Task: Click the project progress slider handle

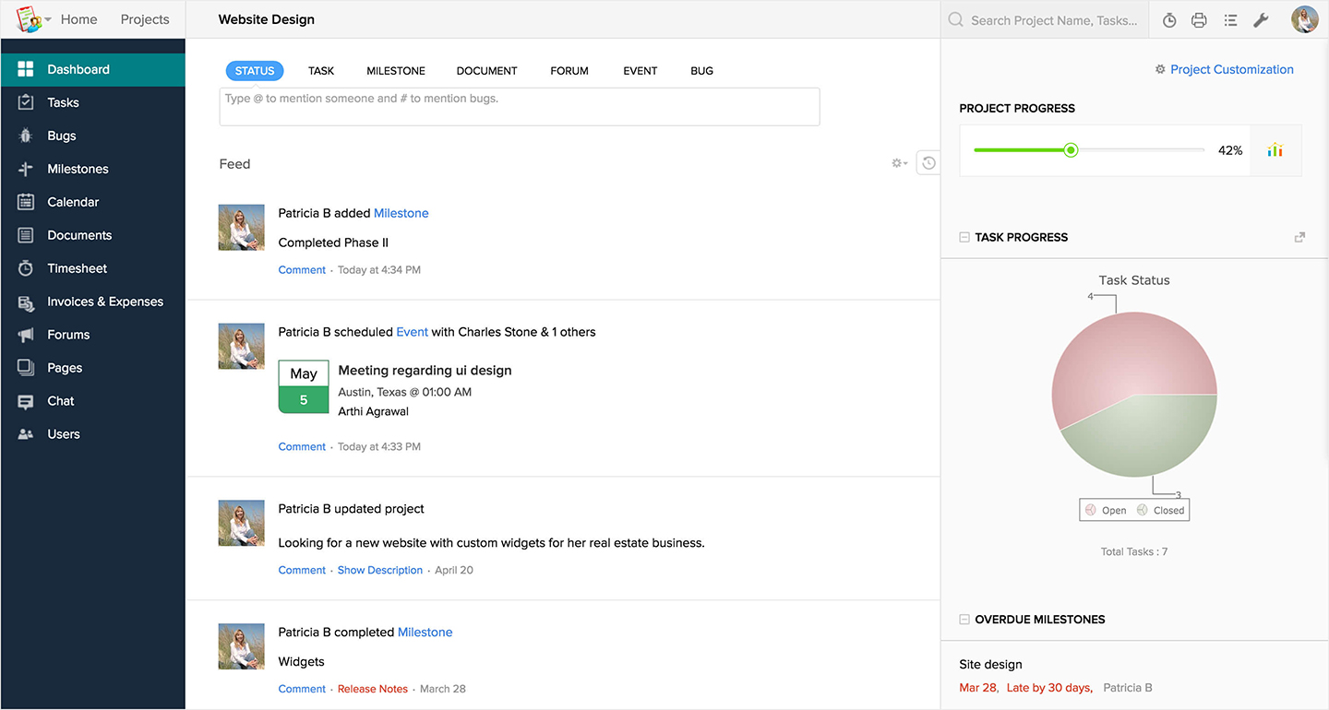Action: click(1071, 150)
